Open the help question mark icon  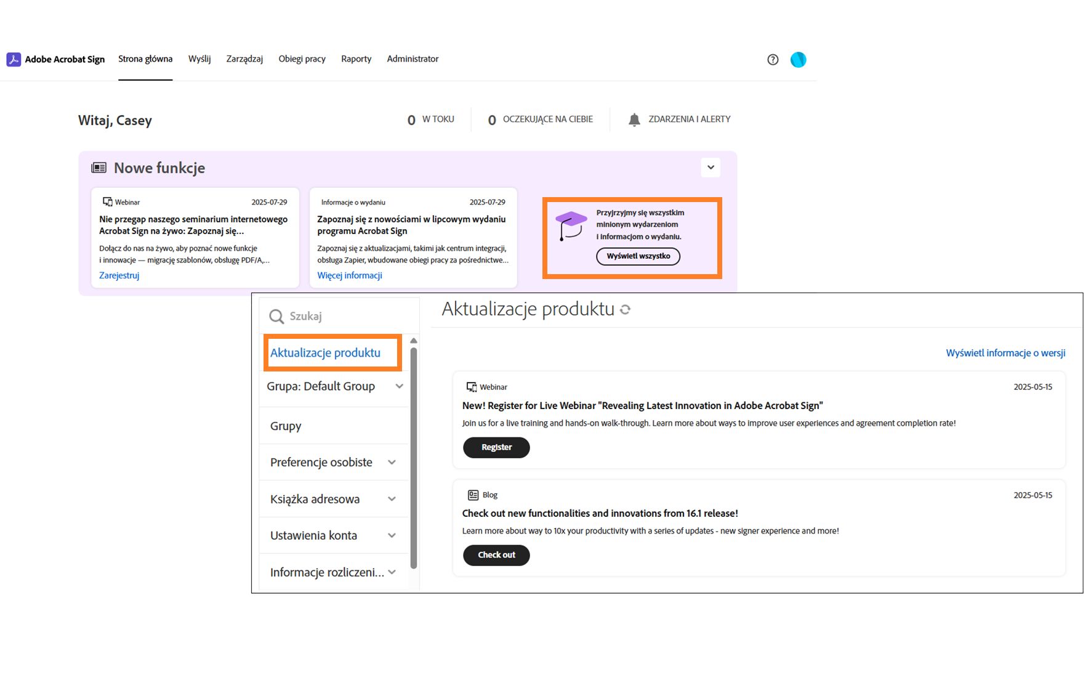point(773,60)
